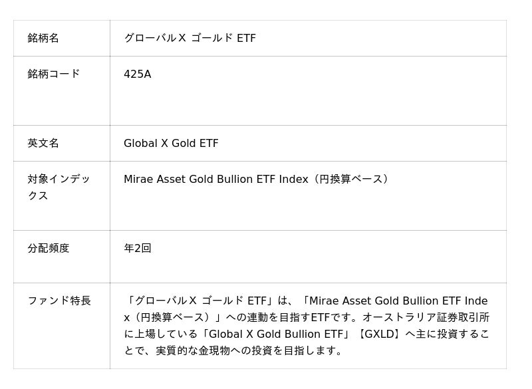Image resolution: width=532 pixels, height=389 pixels.
Task: Click the 分配頻度 label cell
Action: (x=49, y=249)
